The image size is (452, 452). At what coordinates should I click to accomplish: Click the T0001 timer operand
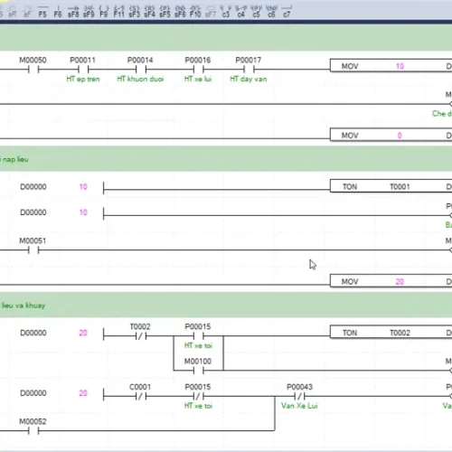[400, 187]
